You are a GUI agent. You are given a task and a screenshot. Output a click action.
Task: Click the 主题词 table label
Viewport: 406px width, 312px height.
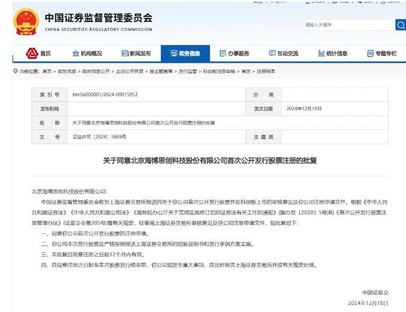click(x=263, y=137)
